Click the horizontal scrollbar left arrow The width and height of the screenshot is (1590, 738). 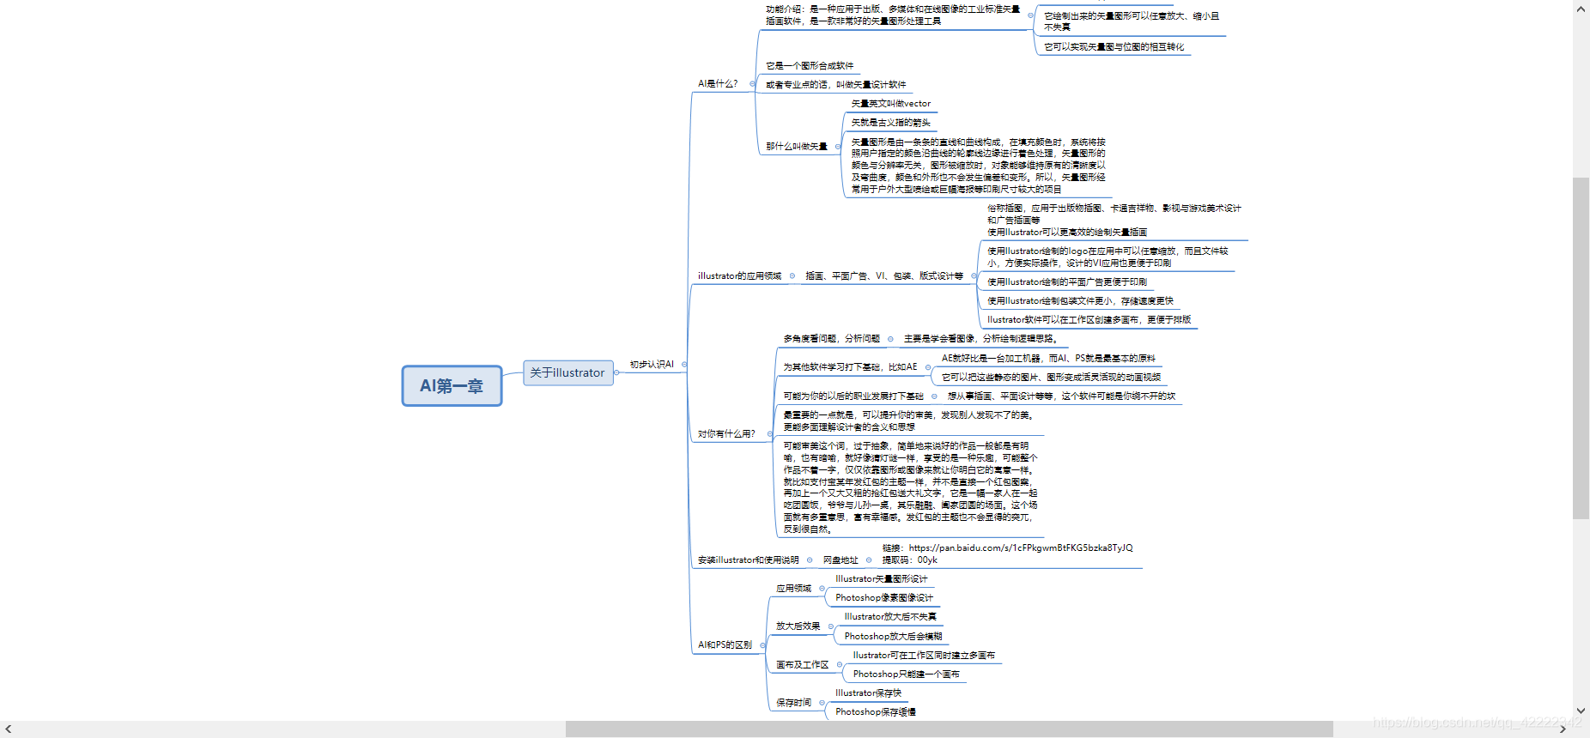tap(9, 729)
